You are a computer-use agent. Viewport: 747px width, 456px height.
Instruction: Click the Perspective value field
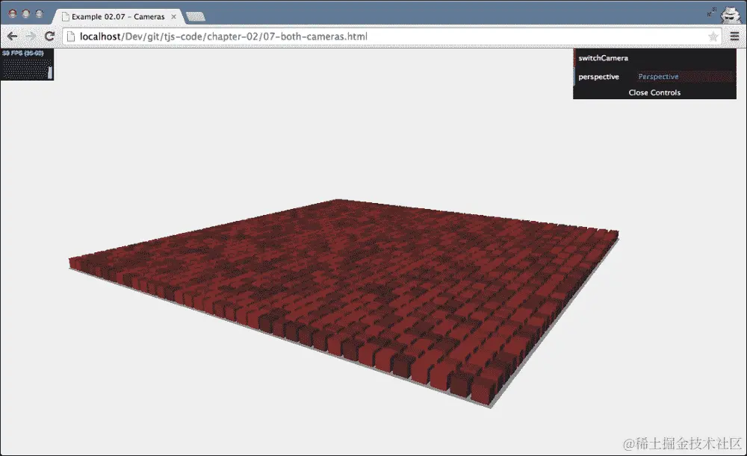click(x=684, y=77)
